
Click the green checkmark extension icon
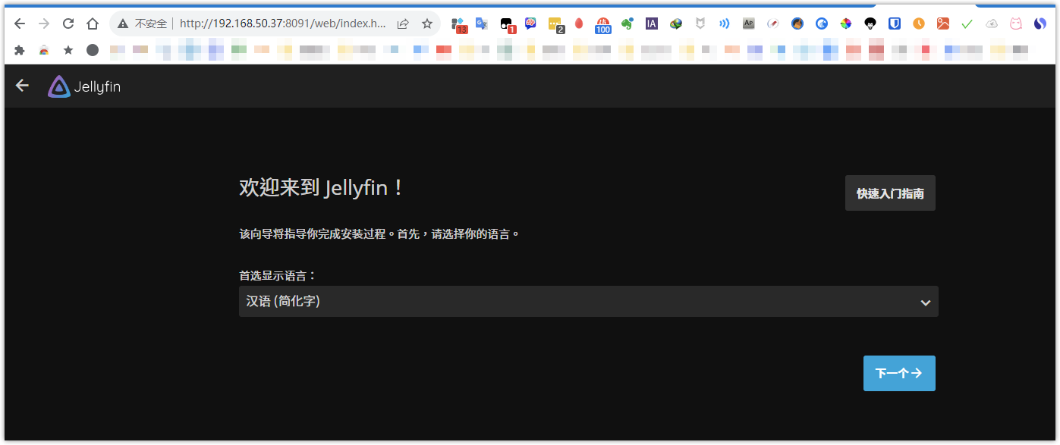(x=967, y=24)
